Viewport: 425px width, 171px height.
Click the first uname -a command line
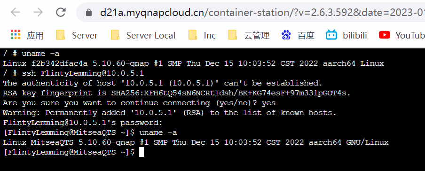coord(31,54)
